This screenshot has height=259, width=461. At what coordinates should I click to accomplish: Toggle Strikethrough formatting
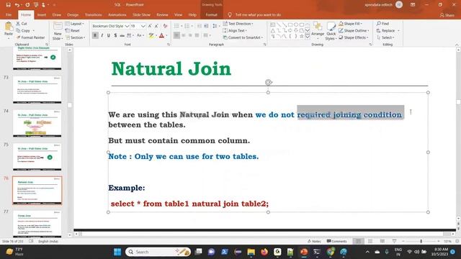click(122, 35)
